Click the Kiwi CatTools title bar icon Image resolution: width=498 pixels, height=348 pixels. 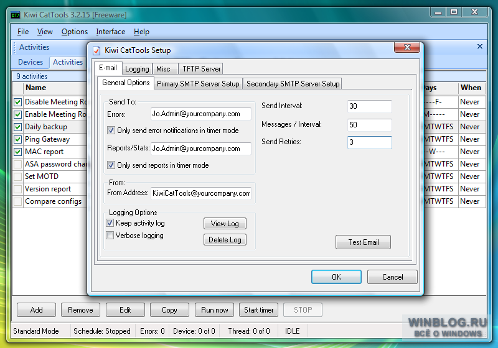coord(15,15)
